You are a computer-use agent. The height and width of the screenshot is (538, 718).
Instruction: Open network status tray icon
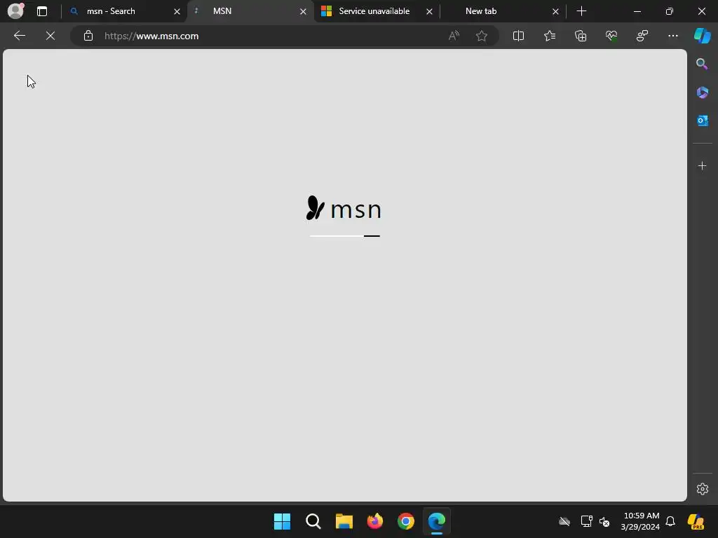click(586, 521)
